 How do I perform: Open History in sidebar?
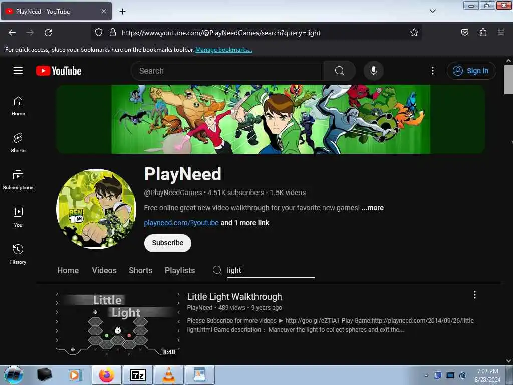(x=18, y=254)
